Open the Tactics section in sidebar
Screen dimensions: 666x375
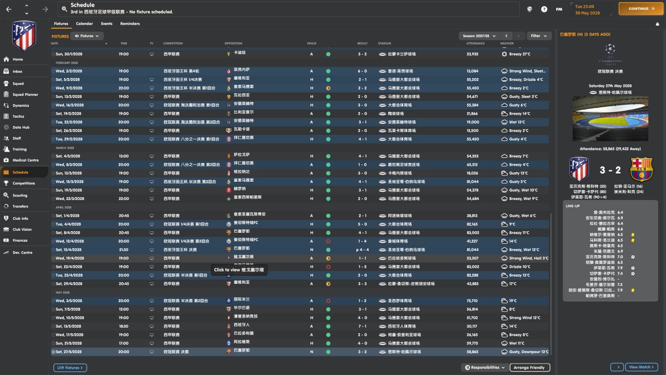click(x=6, y=116)
